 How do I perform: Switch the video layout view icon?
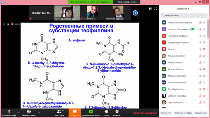150,9
